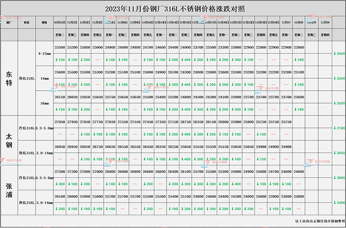Select the 张浦 steel mill cell
Image resolution: width=346 pixels, height=228 pixels.
point(9,190)
